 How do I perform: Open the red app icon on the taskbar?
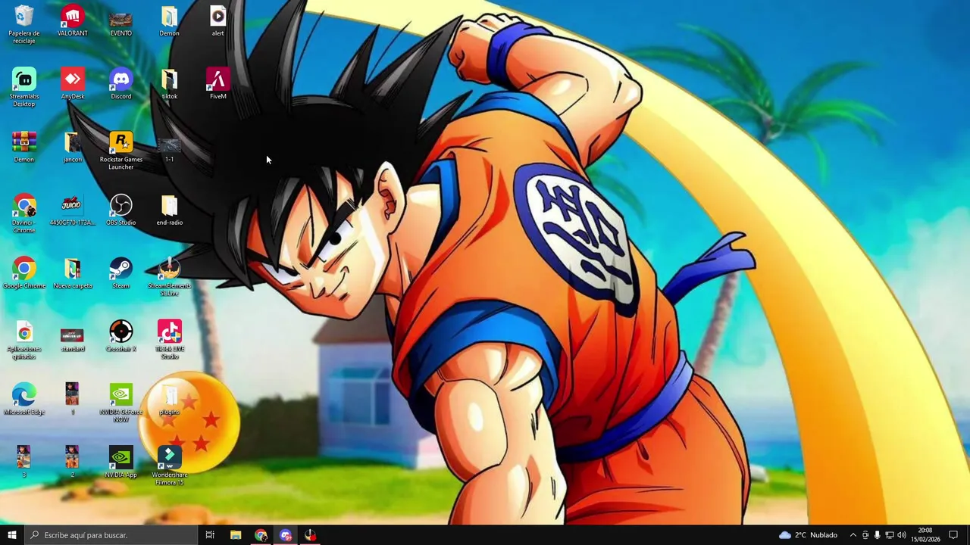310,535
